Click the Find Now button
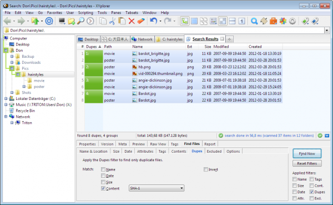The image size is (333, 205). click(x=307, y=153)
